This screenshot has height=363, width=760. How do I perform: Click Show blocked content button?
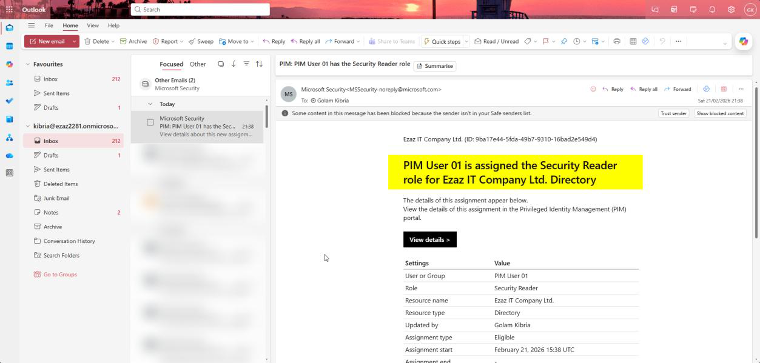click(720, 113)
